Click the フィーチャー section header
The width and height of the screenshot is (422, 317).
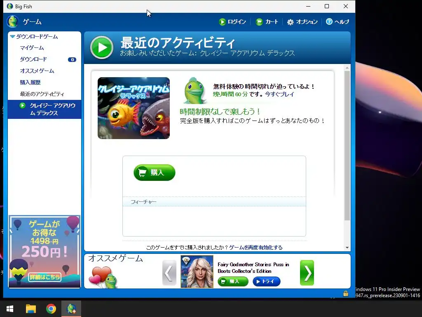(x=214, y=201)
